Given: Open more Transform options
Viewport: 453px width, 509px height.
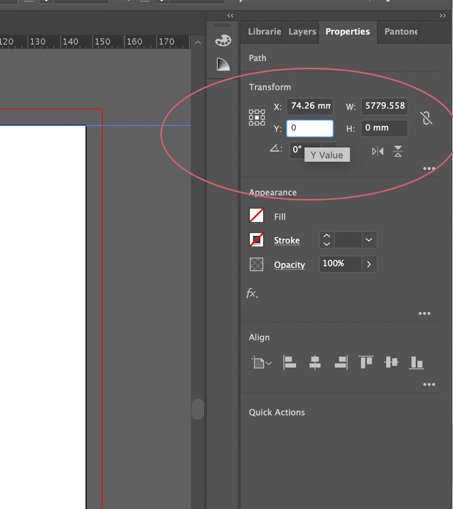Looking at the screenshot, I should coord(429,168).
